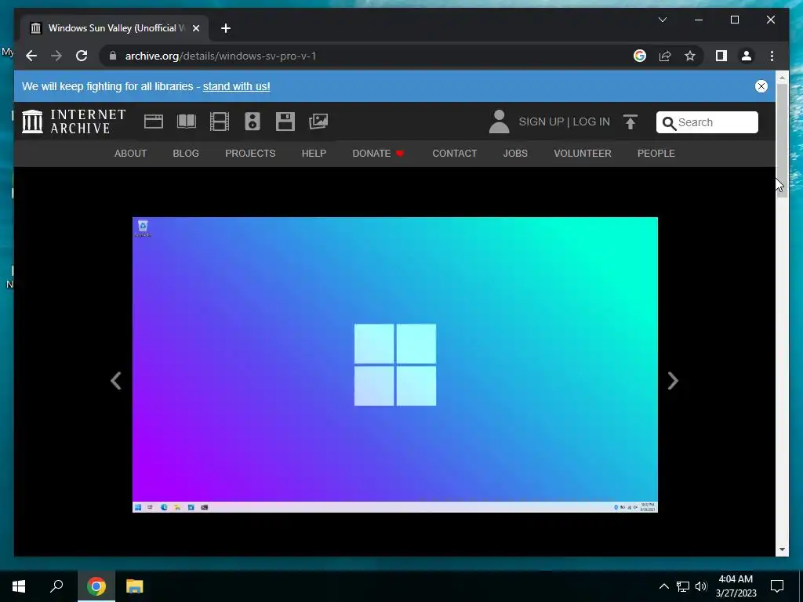This screenshot has height=602, width=803.
Task: Open the ABOUT menu item
Action: tap(130, 153)
